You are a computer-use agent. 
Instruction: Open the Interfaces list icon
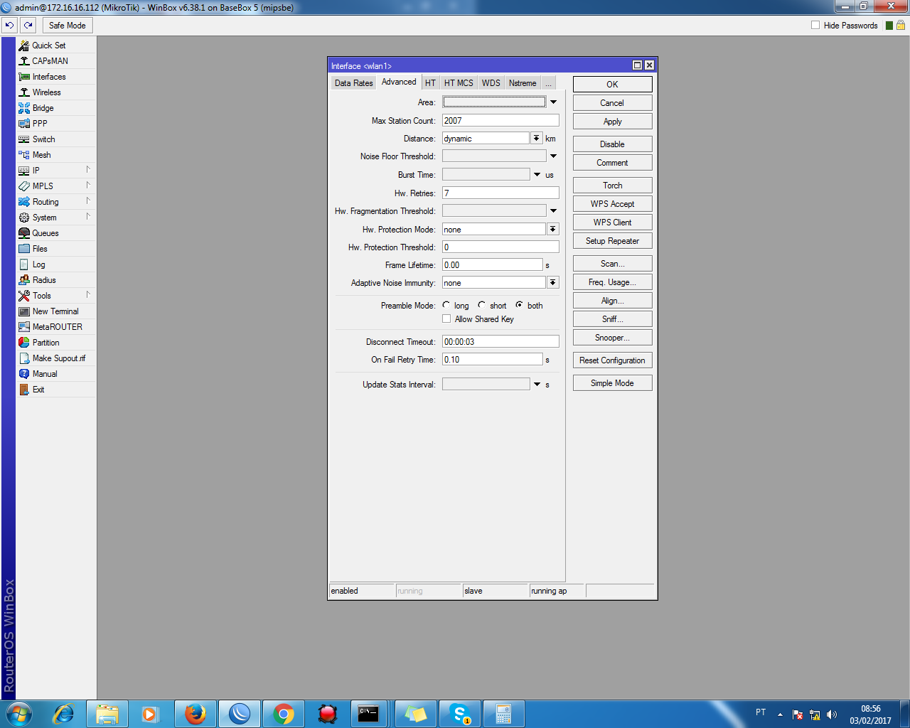[24, 77]
